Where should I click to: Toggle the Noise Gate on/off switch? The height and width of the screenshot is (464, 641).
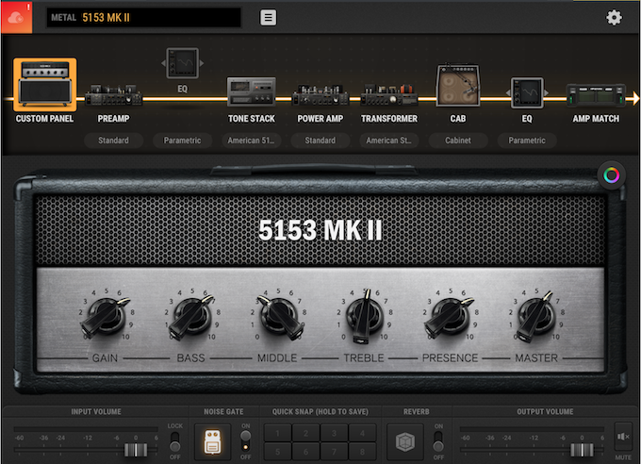click(245, 441)
